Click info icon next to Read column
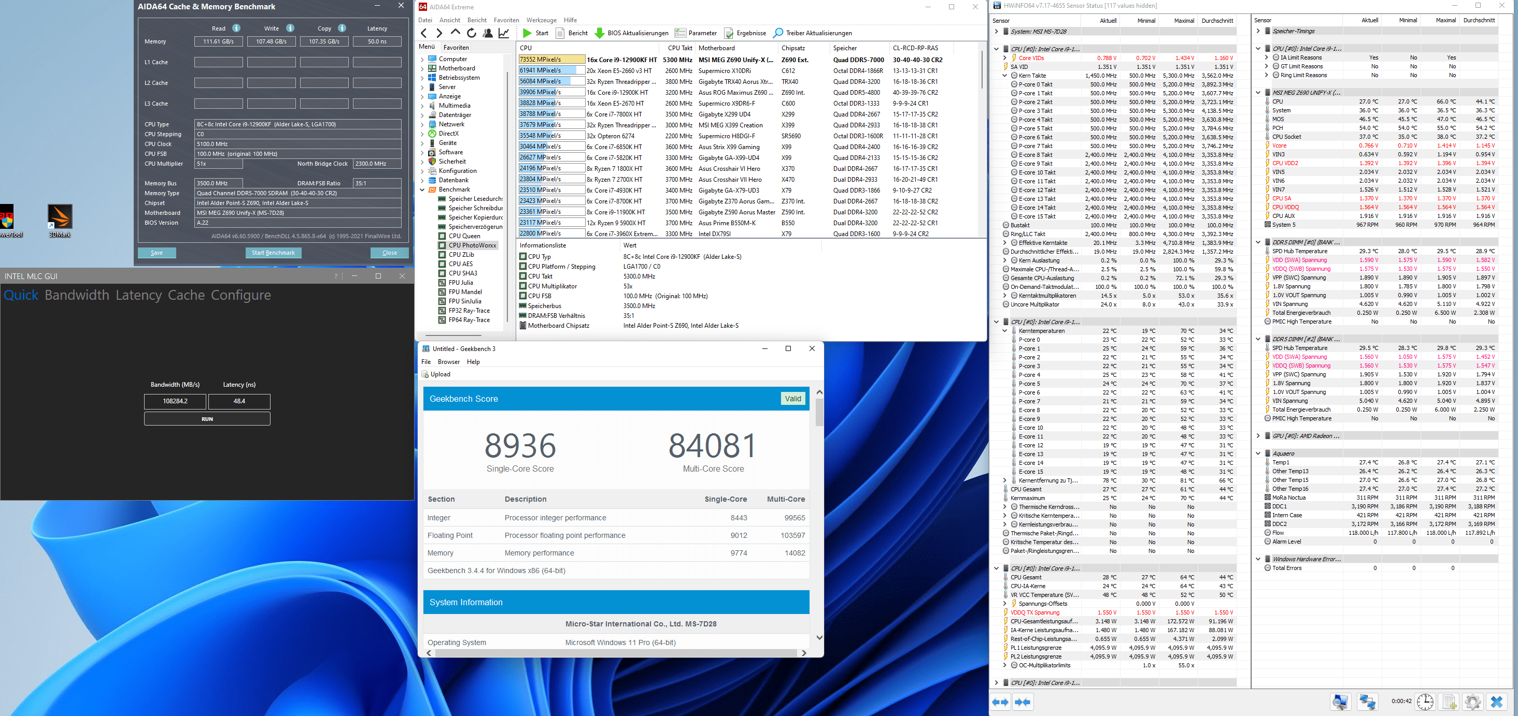The height and width of the screenshot is (716, 1518). point(236,28)
